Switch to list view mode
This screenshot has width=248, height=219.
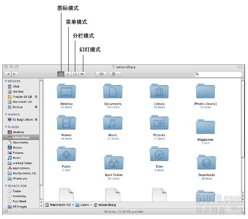coord(68,74)
